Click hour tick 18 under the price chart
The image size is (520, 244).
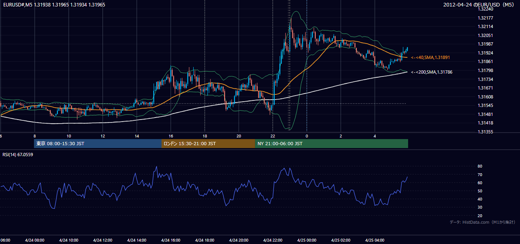[x=205, y=136]
